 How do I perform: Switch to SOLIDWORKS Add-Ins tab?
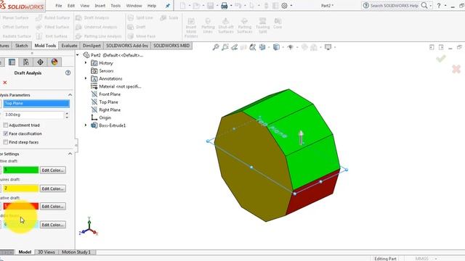(x=127, y=46)
